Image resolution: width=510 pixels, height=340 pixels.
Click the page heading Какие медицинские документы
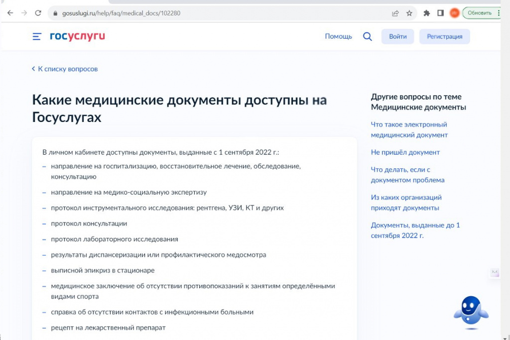click(179, 108)
